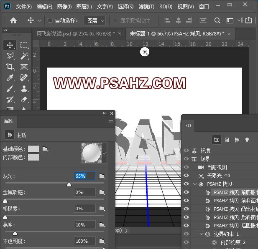This screenshot has height=249, width=258.
Task: Filter 3D panel by meshes
Action: click(227, 140)
